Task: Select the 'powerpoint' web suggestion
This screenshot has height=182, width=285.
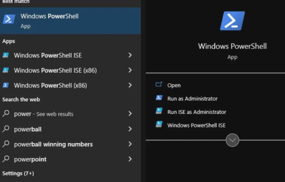Action: click(70, 159)
